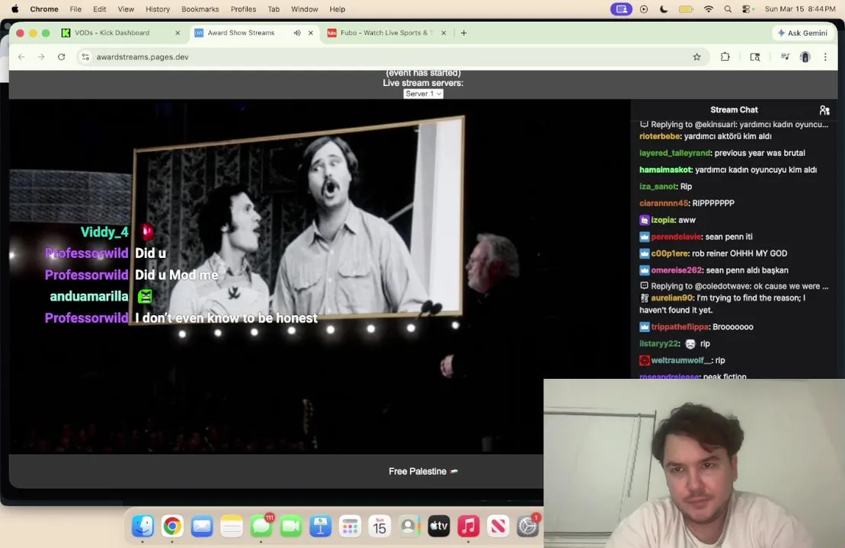Open the Apple menu
The image size is (845, 548).
(x=15, y=8)
